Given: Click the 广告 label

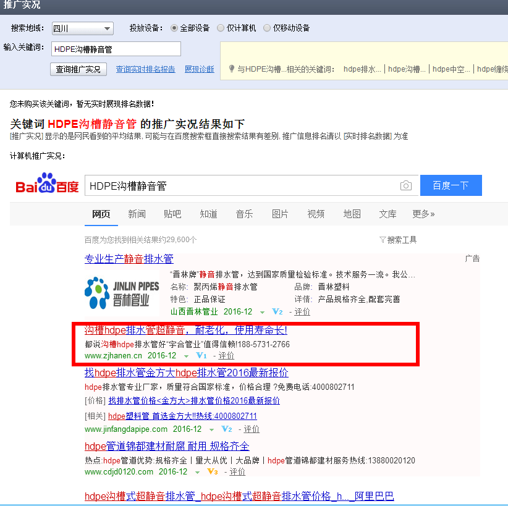Looking at the screenshot, I should (472, 258).
